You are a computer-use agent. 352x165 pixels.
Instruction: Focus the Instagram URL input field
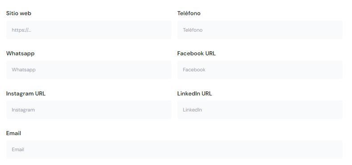point(89,110)
